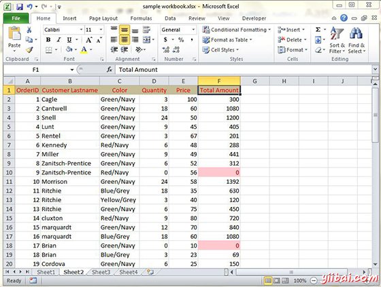The width and height of the screenshot is (381, 287).
Task: Apply the yellow fill color bucket
Action: click(69, 50)
